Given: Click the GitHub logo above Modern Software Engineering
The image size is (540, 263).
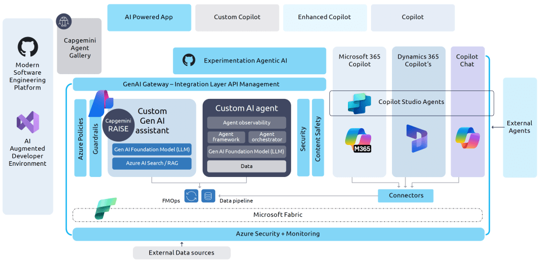Looking at the screenshot, I should pyautogui.click(x=28, y=48).
